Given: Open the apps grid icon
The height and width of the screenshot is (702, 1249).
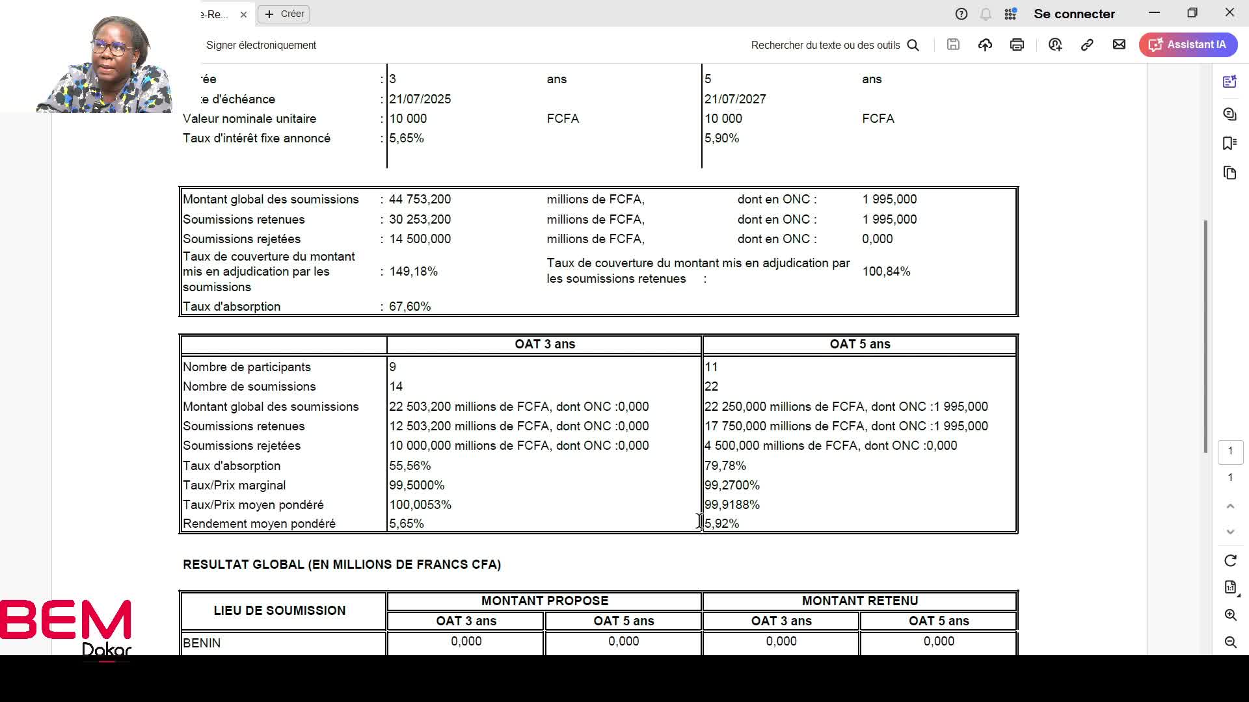Looking at the screenshot, I should click(1010, 14).
